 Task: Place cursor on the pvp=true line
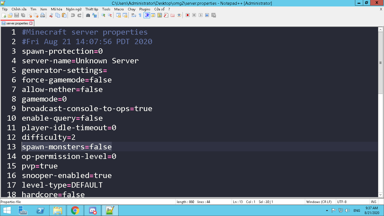[40, 166]
